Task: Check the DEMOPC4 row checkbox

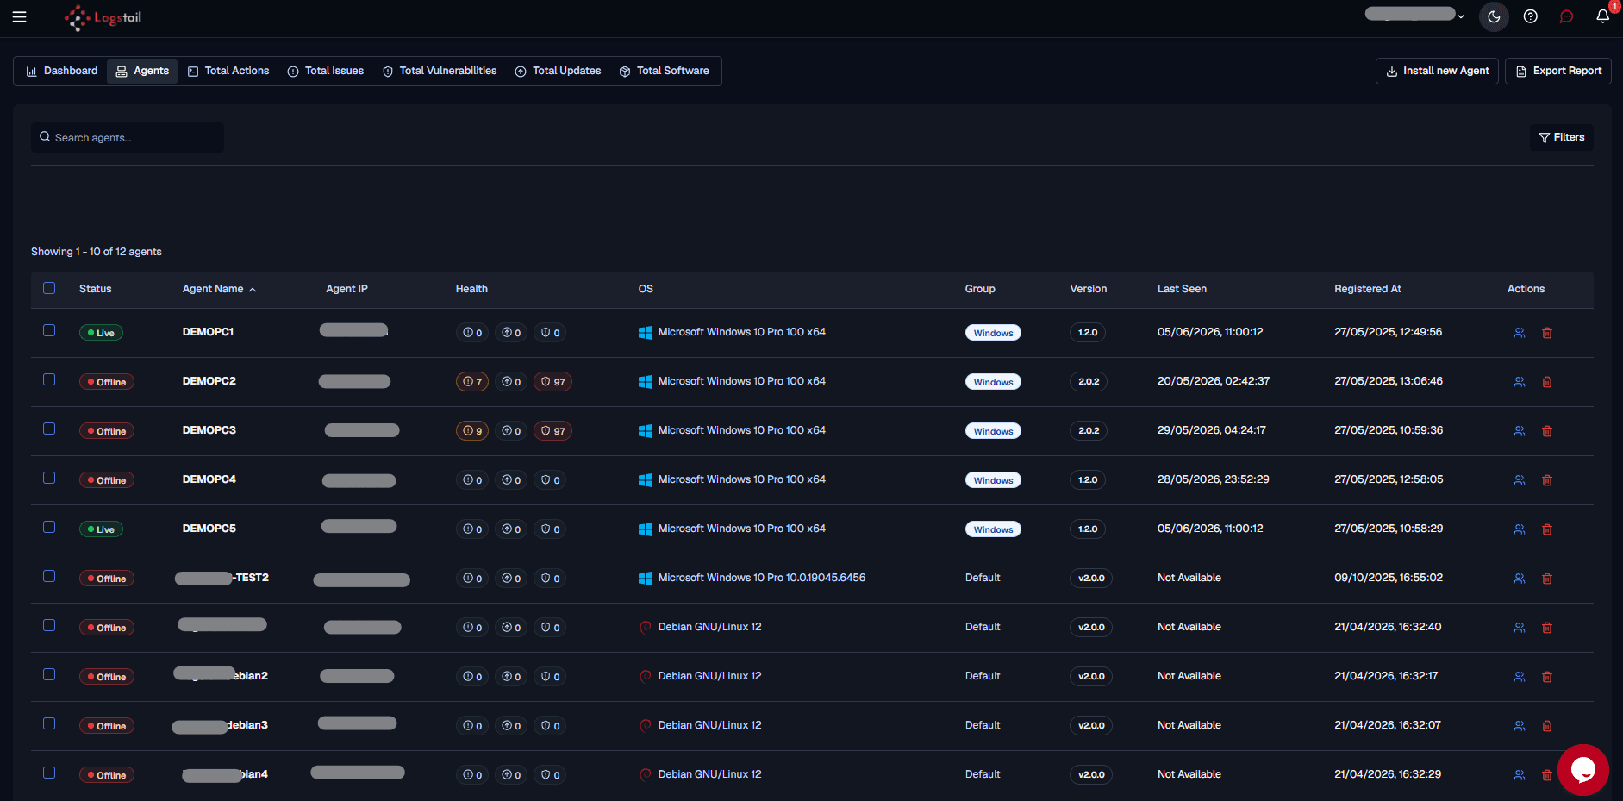Action: [x=49, y=478]
